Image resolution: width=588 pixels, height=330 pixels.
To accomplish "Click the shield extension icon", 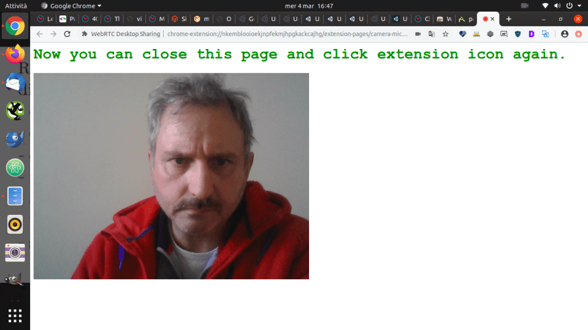I will [517, 34].
